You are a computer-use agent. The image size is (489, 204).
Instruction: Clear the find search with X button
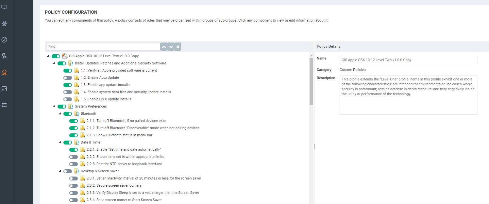click(178, 47)
